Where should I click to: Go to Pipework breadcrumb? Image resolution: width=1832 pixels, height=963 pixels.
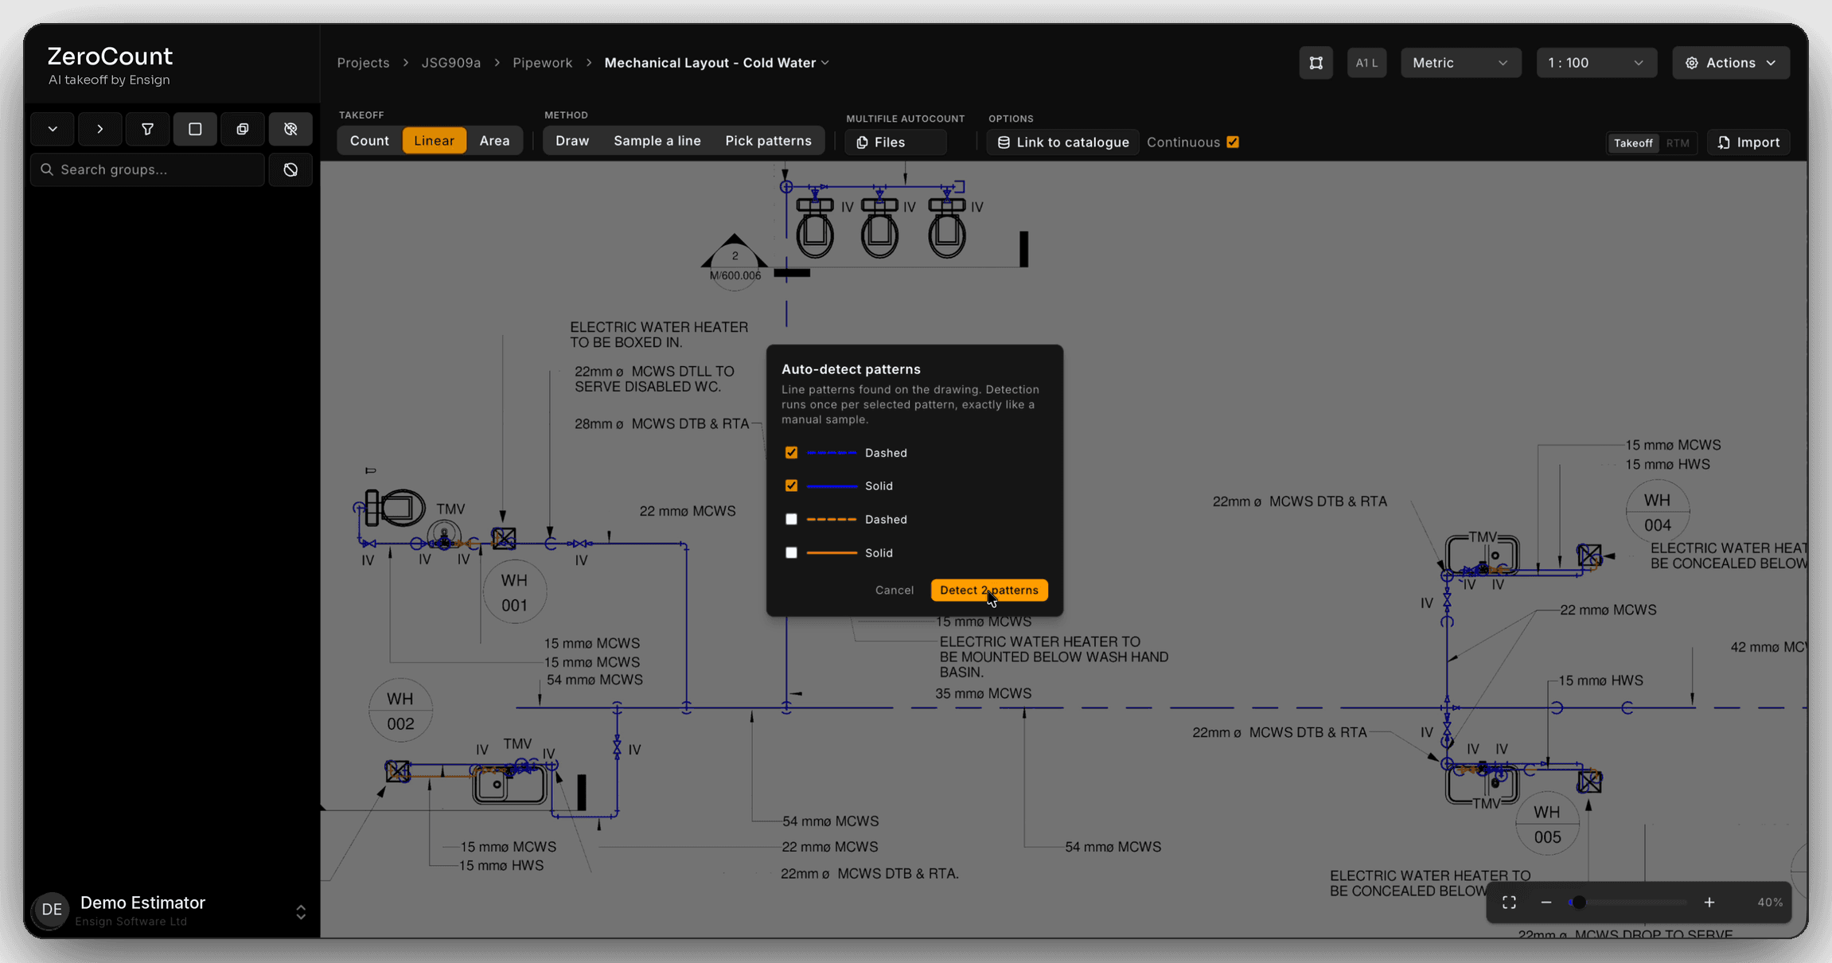pos(543,63)
